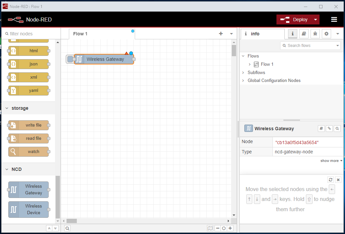Zoom in the workspace

point(230,228)
